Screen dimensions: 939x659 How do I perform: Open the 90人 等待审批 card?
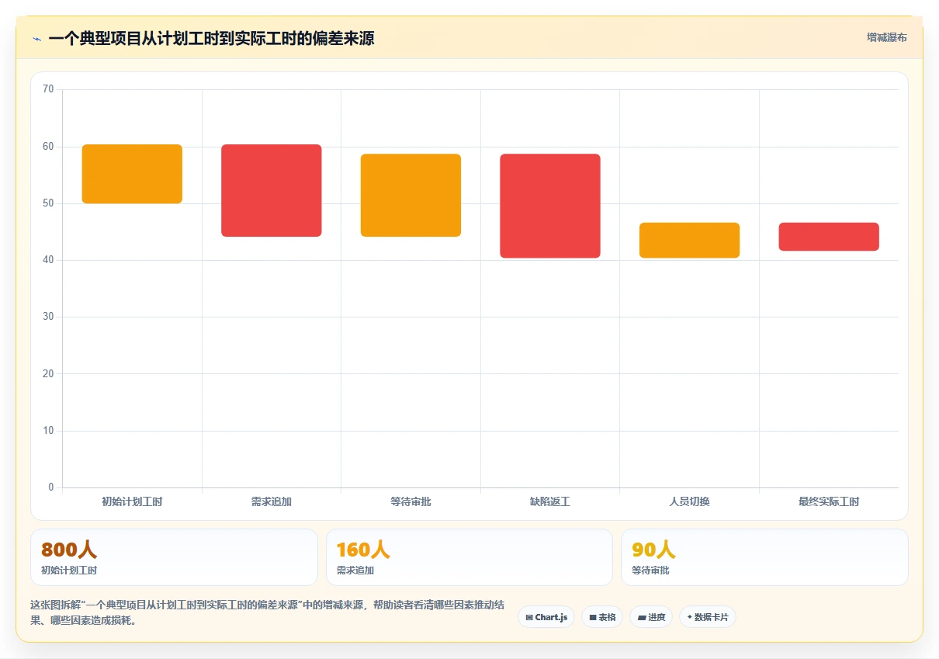pos(764,557)
